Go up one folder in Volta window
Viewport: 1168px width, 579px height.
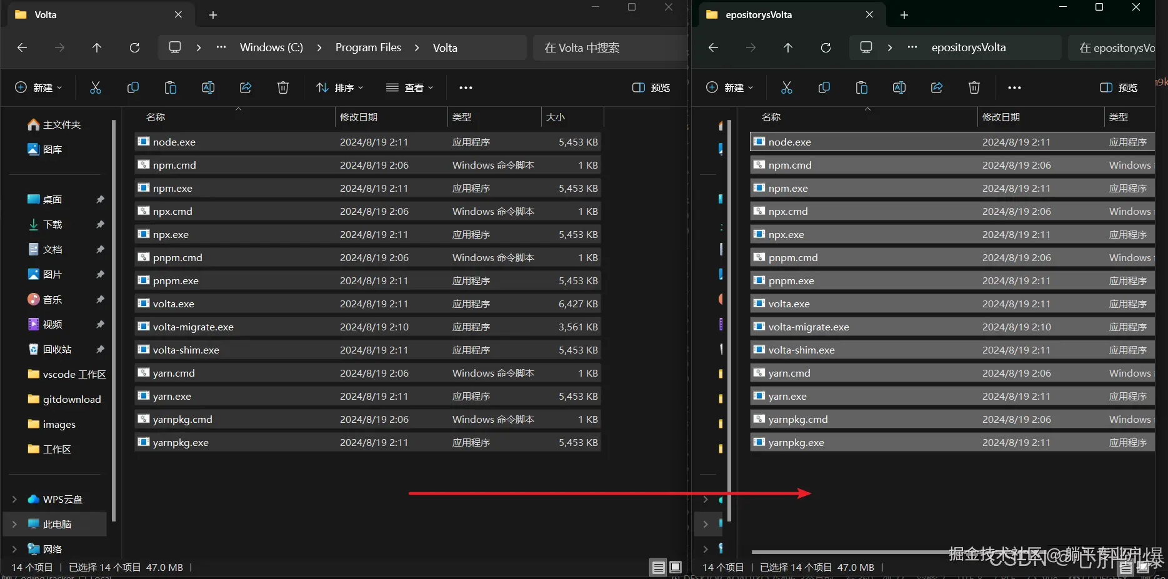click(x=97, y=47)
